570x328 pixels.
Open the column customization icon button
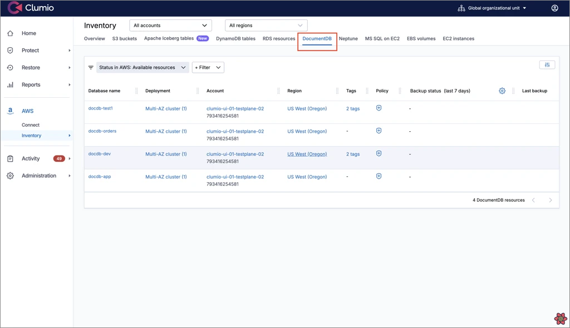point(547,65)
